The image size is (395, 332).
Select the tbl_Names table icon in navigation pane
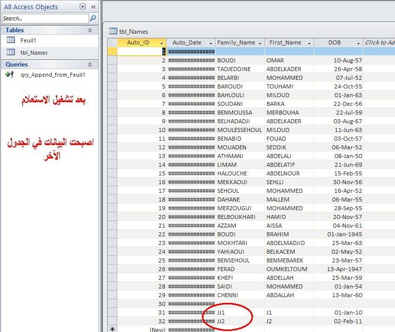[x=11, y=52]
